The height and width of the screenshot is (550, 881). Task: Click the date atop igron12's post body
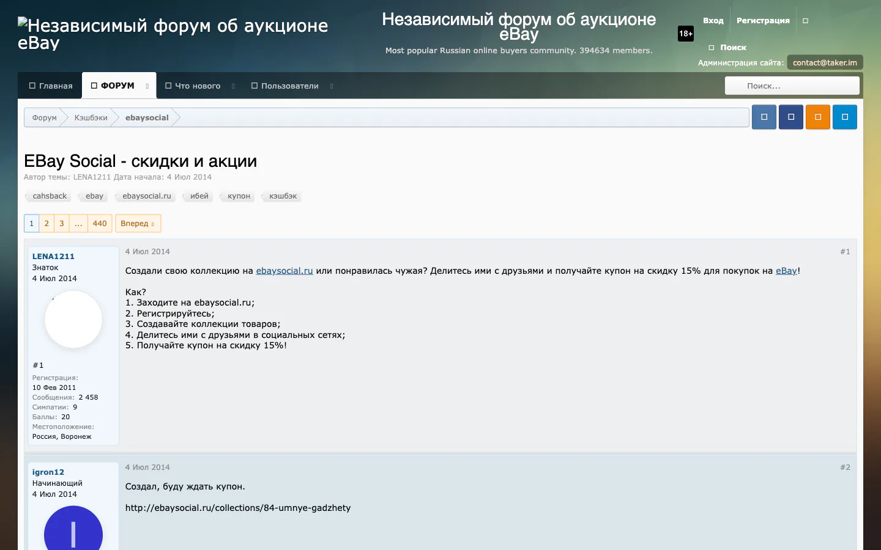tap(147, 468)
